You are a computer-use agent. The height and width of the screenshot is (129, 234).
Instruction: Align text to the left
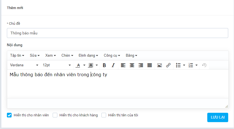[x=123, y=65]
